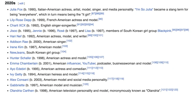Visit the Ivy Getty article
The width and height of the screenshot is (192, 95).
click(x=16, y=74)
